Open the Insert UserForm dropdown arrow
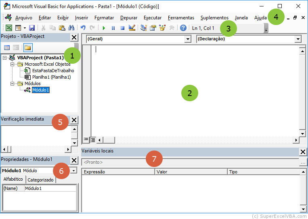This screenshot has width=308, height=219. [x=25, y=28]
